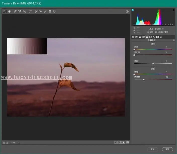Click the zoom in plus button

(x=7, y=143)
